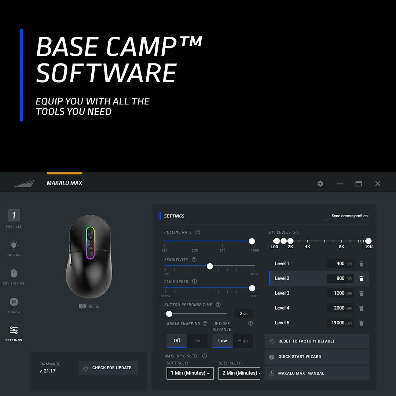Screen dimensions: 396x396
Task: Click the 8K DPI scale label
Action: (341, 247)
